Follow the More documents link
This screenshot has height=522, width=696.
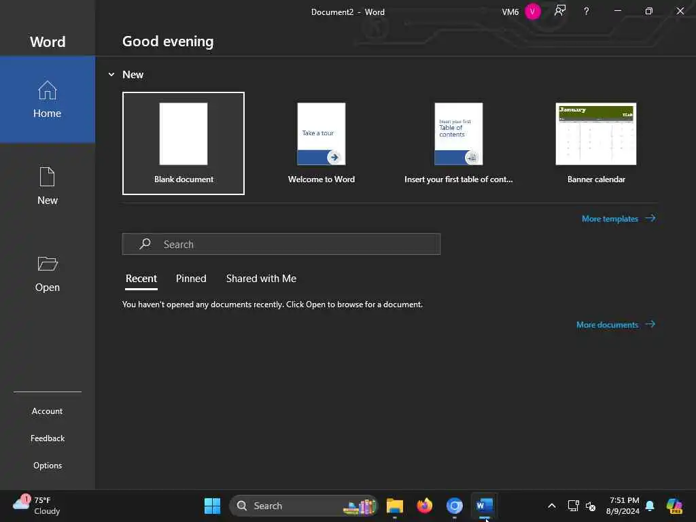pyautogui.click(x=607, y=325)
